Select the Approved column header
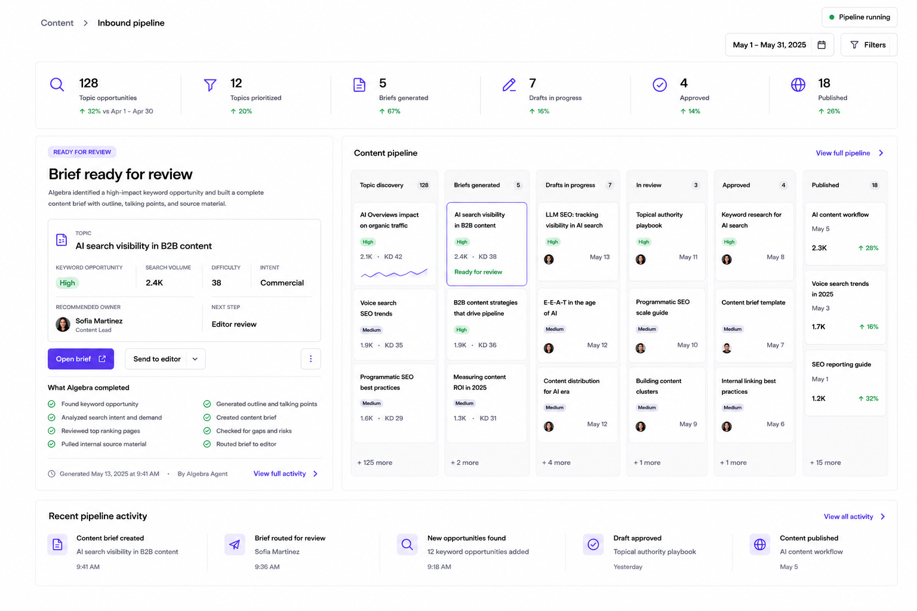Screen dimensions: 917x611 [755, 185]
